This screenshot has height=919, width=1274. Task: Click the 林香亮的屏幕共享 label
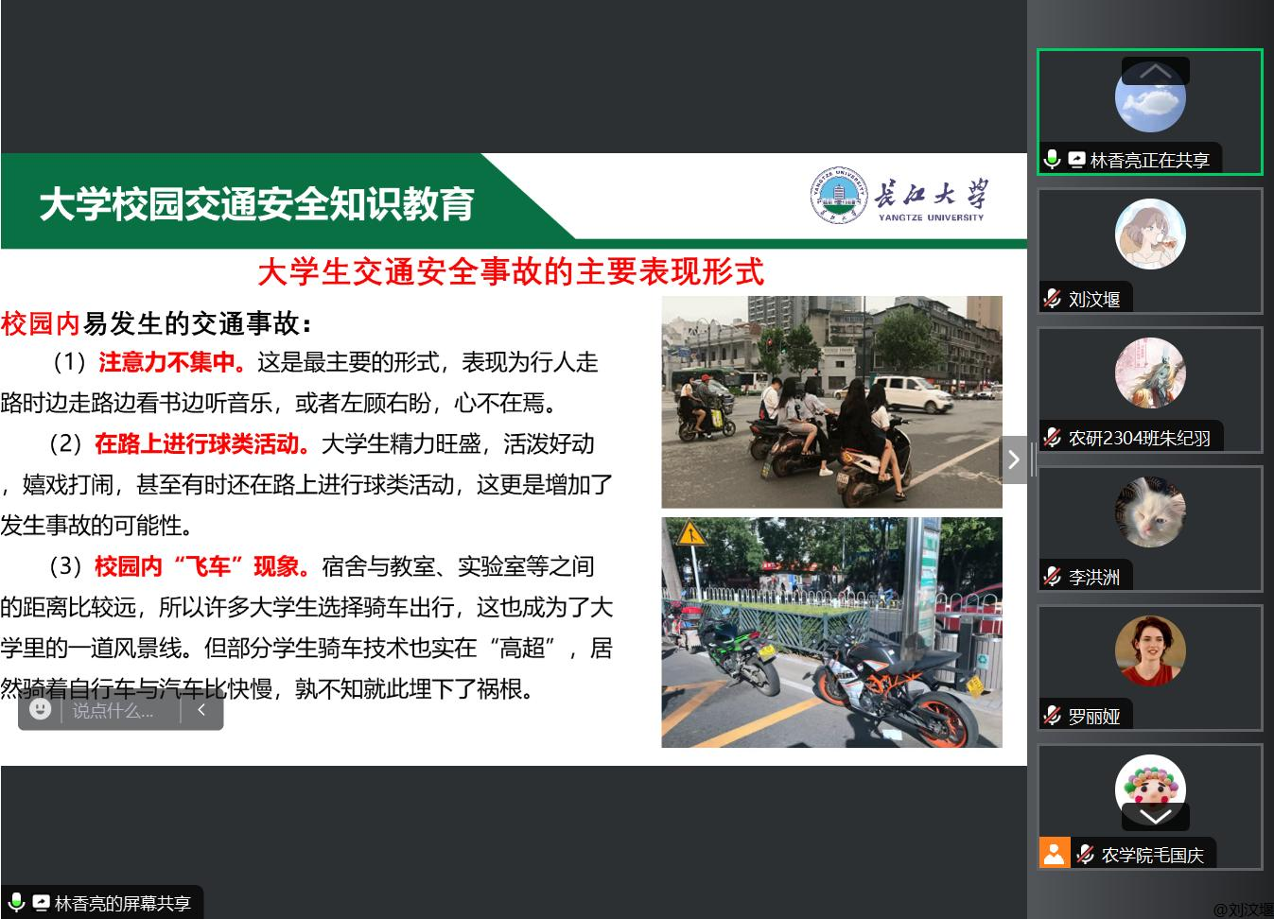point(122,903)
